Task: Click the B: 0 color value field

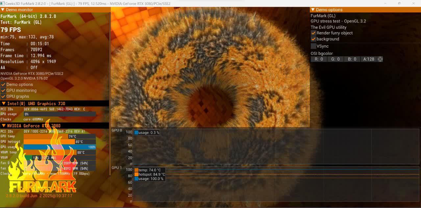Action: coord(352,59)
